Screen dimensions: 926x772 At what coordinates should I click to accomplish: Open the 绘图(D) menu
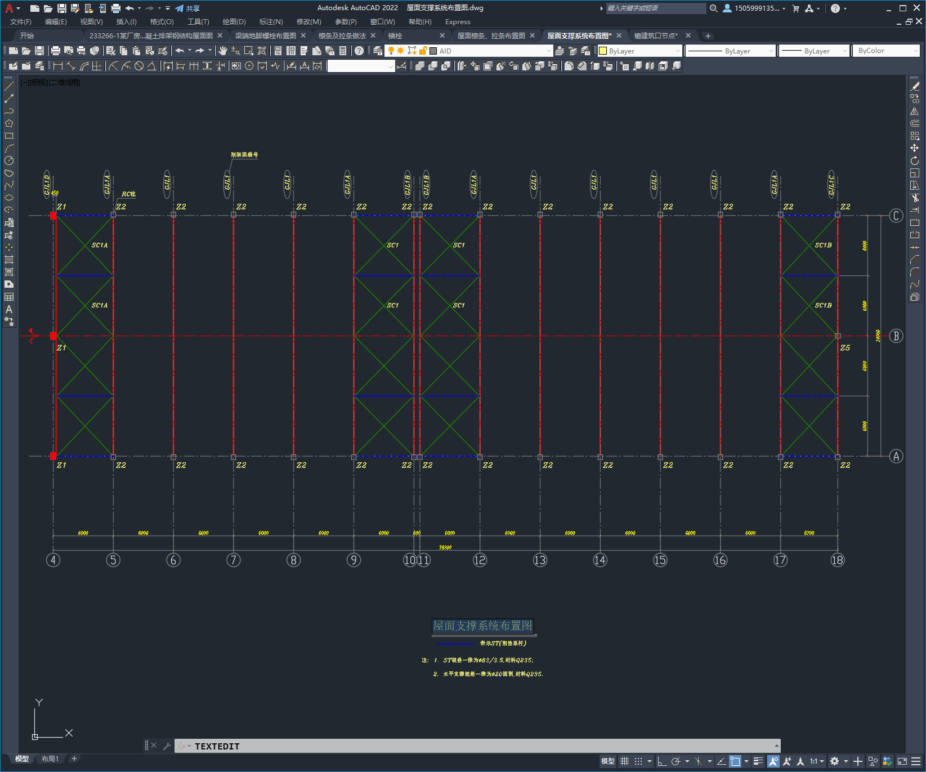234,22
